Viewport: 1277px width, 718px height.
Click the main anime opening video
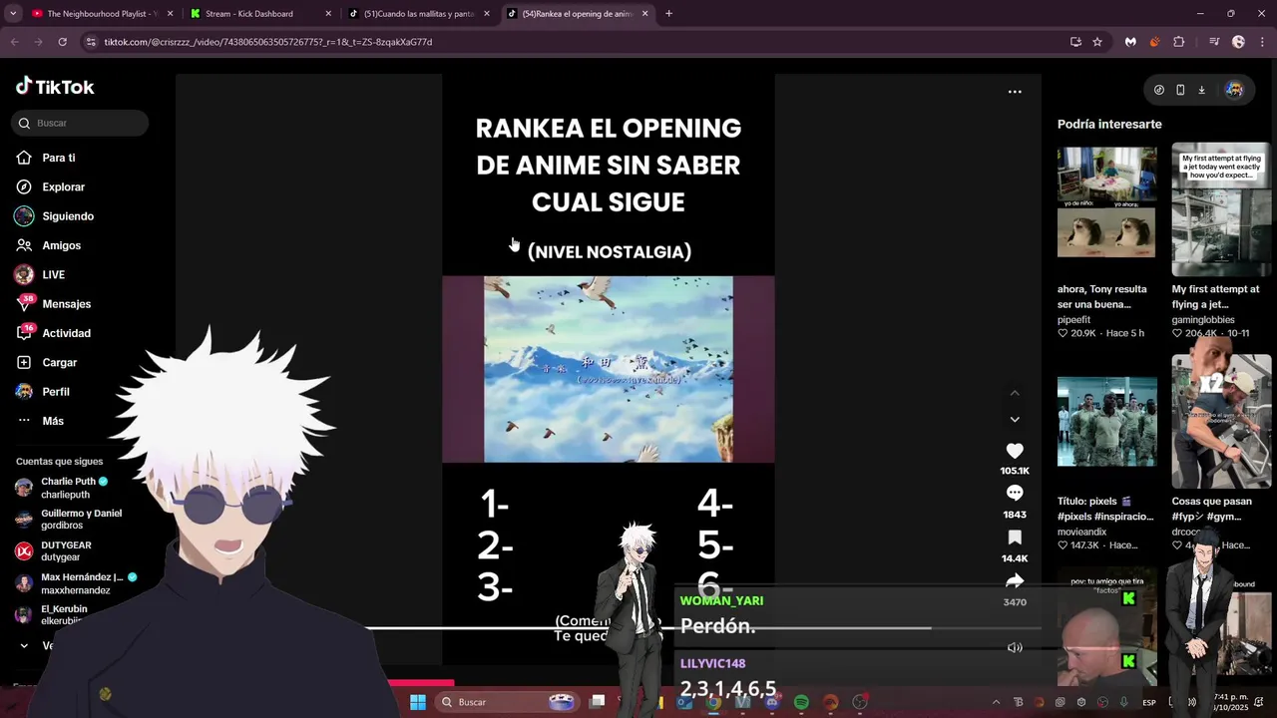click(x=609, y=370)
